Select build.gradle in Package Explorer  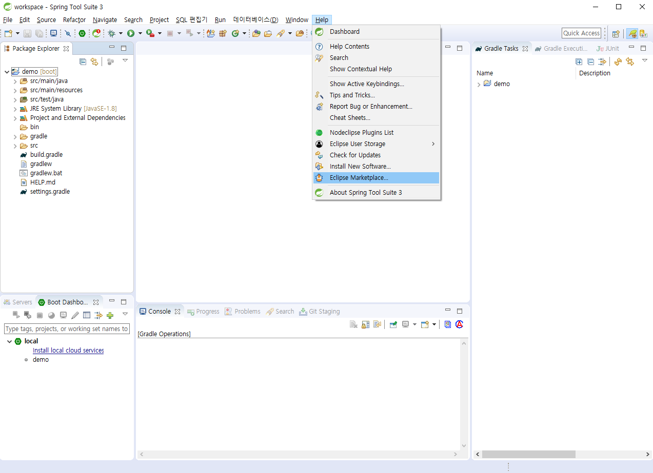pos(46,155)
